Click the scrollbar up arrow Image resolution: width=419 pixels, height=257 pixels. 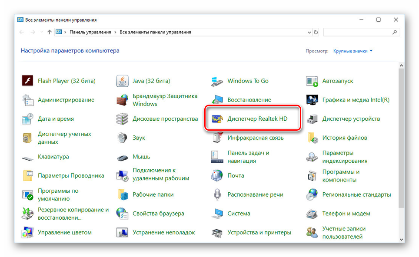tap(401, 66)
